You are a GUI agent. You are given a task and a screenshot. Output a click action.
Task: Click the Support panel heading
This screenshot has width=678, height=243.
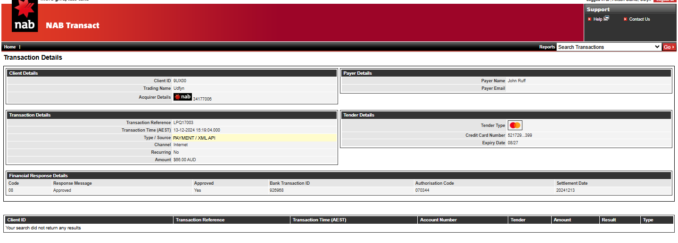click(x=598, y=9)
